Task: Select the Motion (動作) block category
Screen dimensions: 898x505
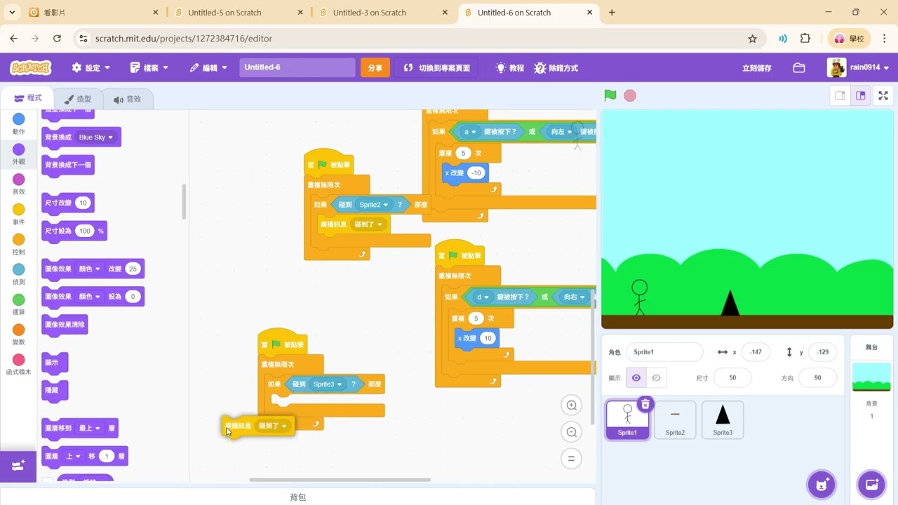Action: pyautogui.click(x=18, y=124)
